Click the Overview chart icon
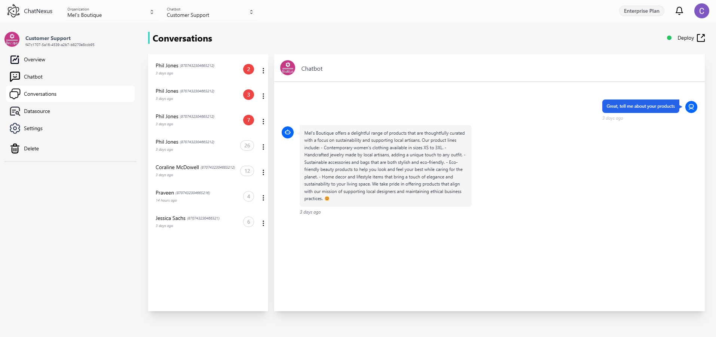Viewport: 716px width, 337px height. (x=15, y=59)
